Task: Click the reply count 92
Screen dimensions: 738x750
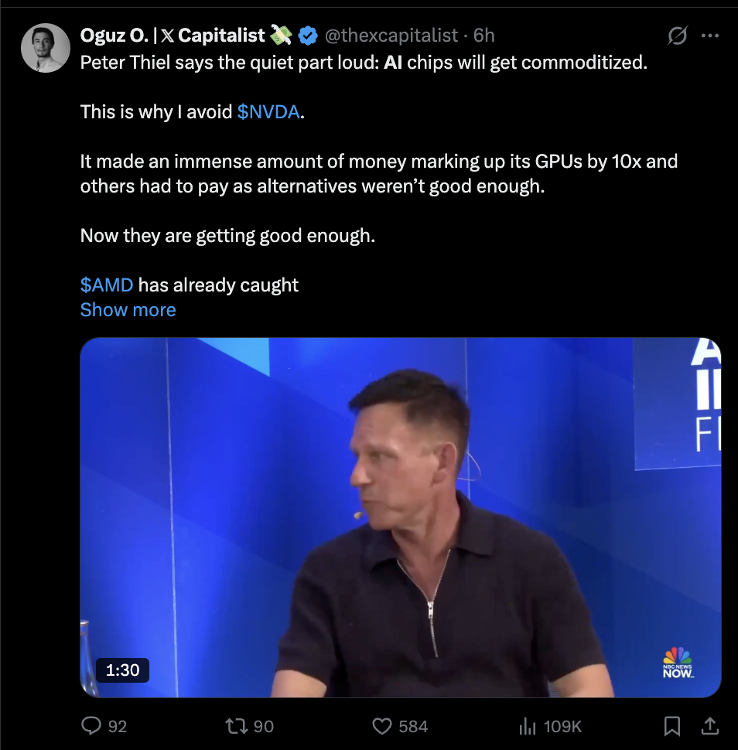Action: (118, 727)
